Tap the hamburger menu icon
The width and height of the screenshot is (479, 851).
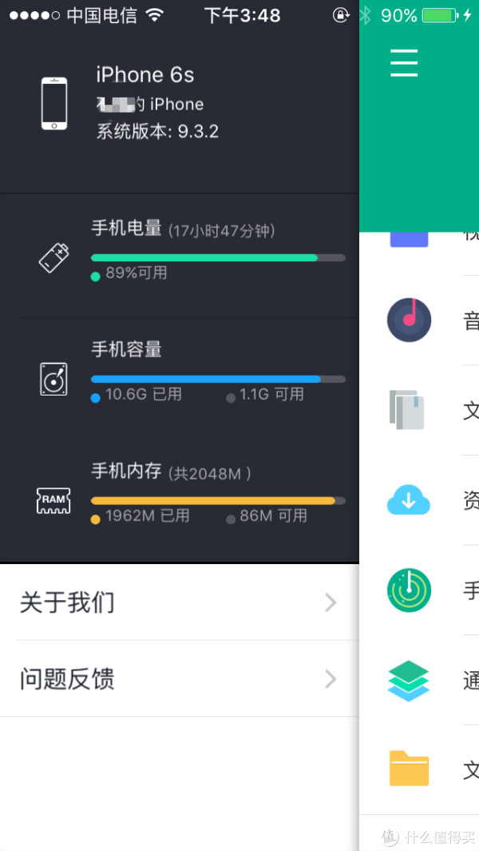coord(404,62)
